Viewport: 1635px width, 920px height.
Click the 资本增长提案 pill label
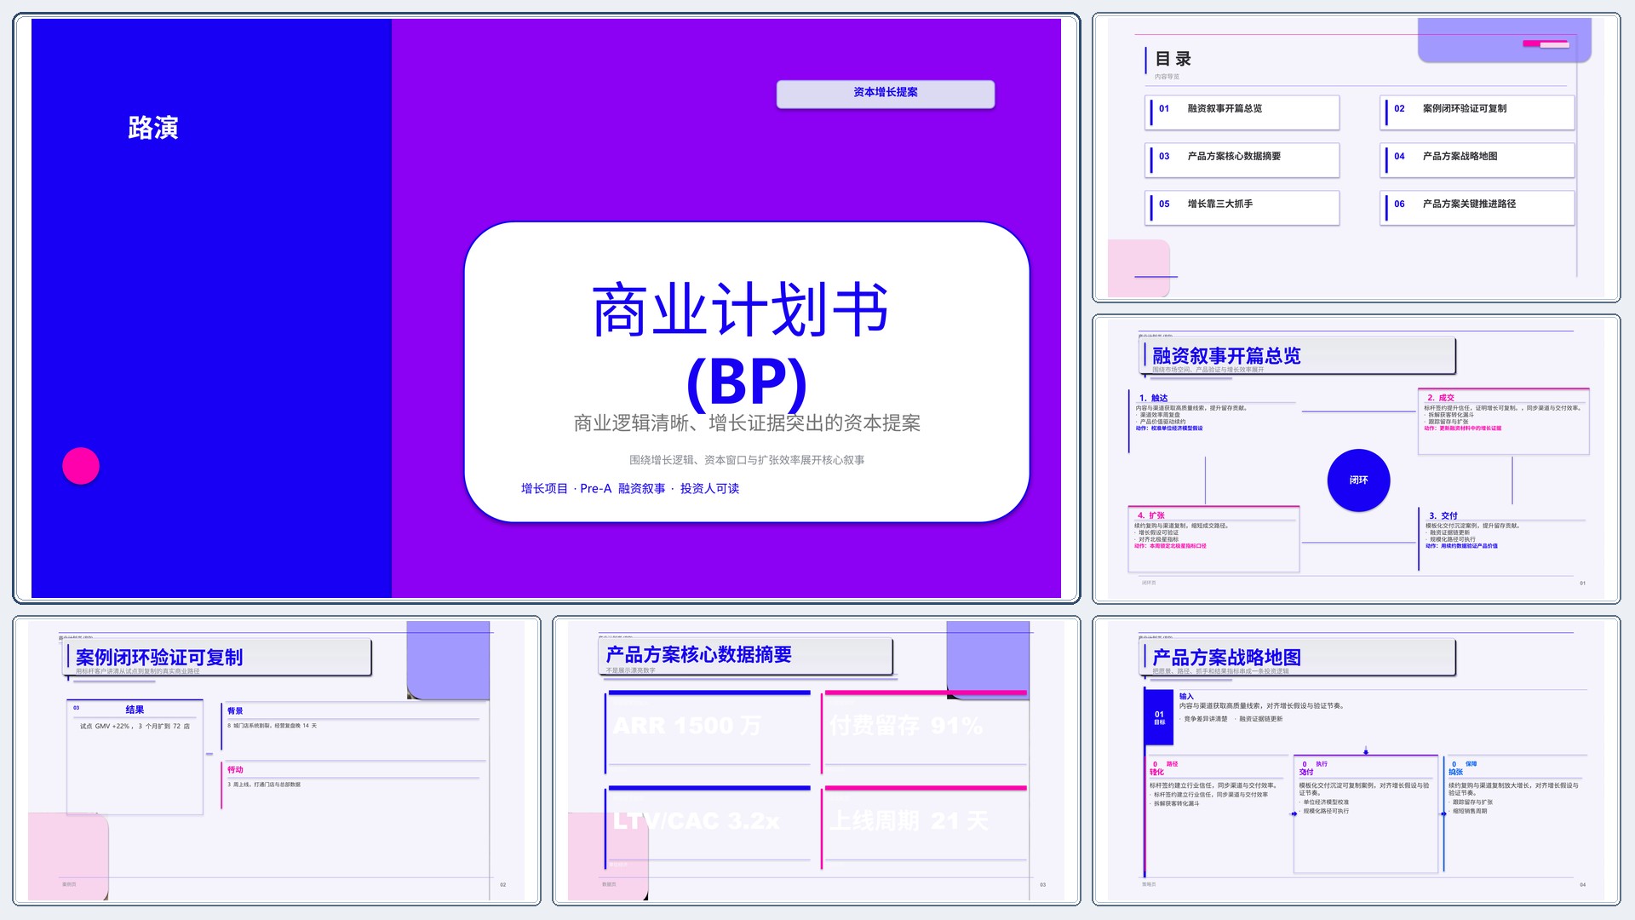(x=885, y=93)
